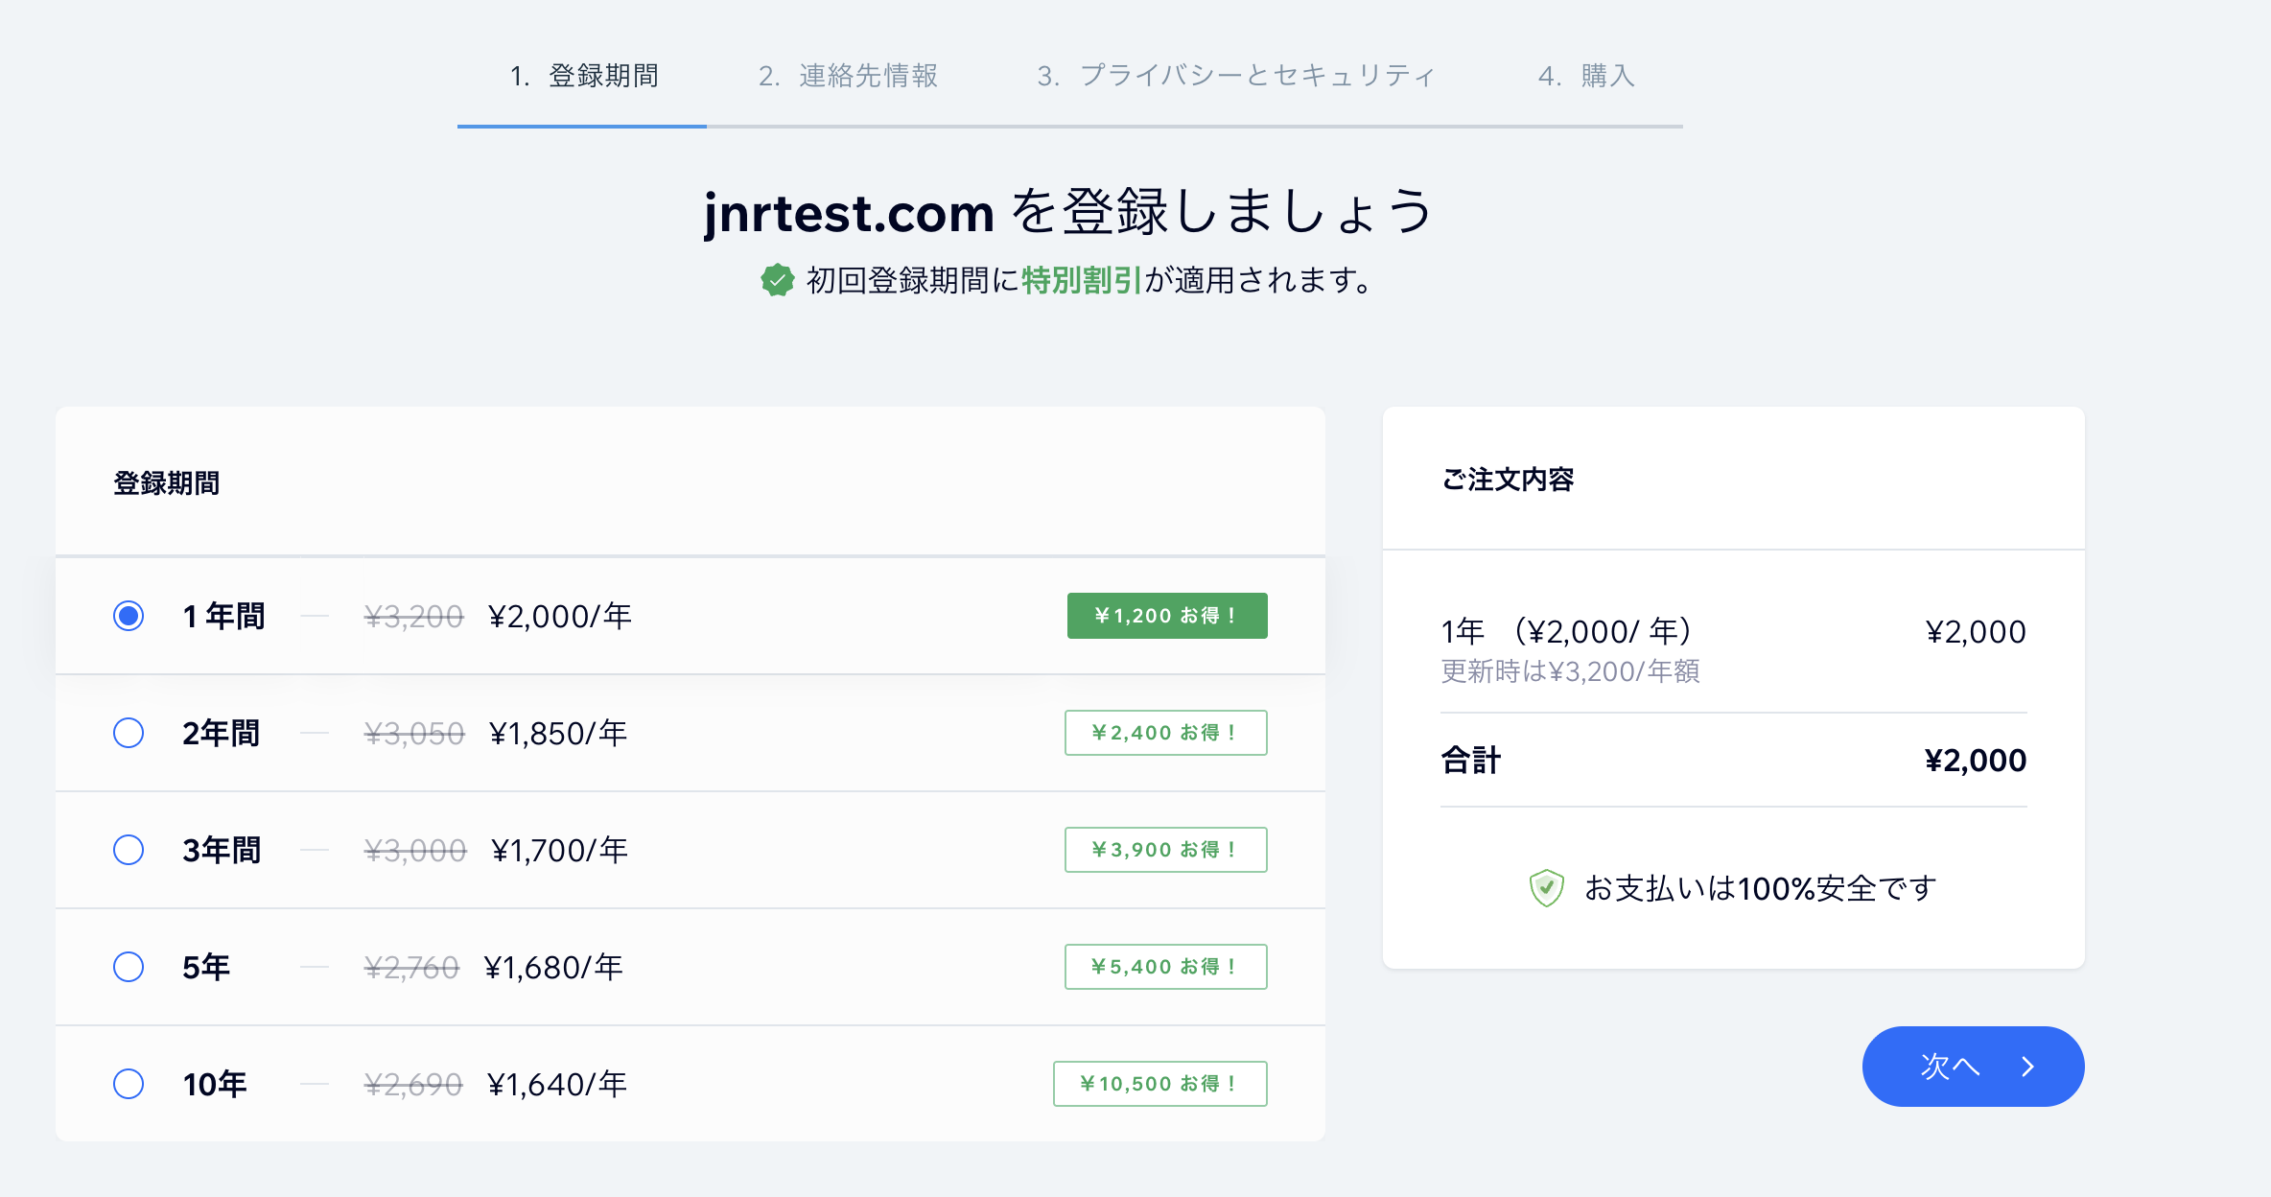Open the 登録期間 step tab
The width and height of the screenshot is (2271, 1197).
click(x=584, y=76)
